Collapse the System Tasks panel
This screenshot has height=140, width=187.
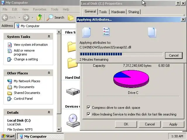pos(49,36)
